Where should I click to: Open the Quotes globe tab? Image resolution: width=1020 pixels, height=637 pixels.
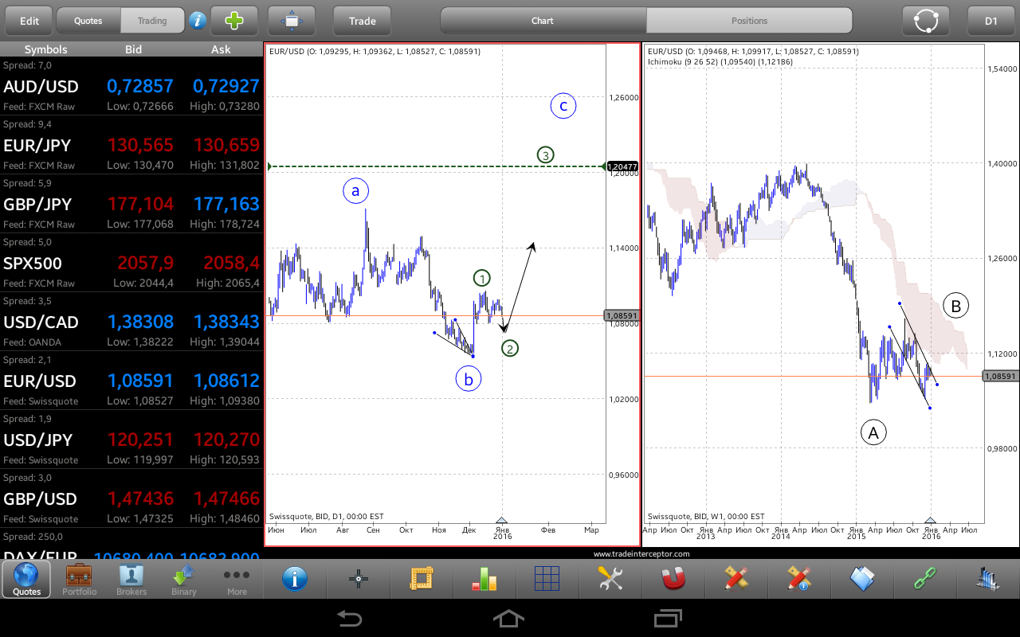(27, 579)
